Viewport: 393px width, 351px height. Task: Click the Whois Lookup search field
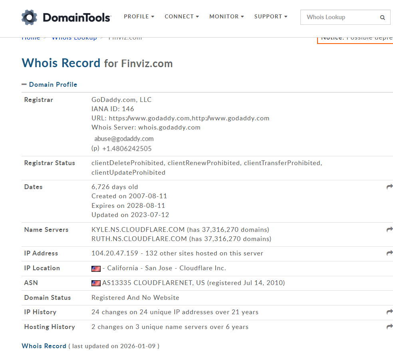coord(339,17)
